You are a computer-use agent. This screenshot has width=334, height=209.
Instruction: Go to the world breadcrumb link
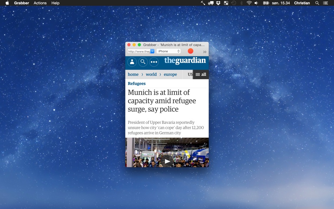[x=151, y=74]
